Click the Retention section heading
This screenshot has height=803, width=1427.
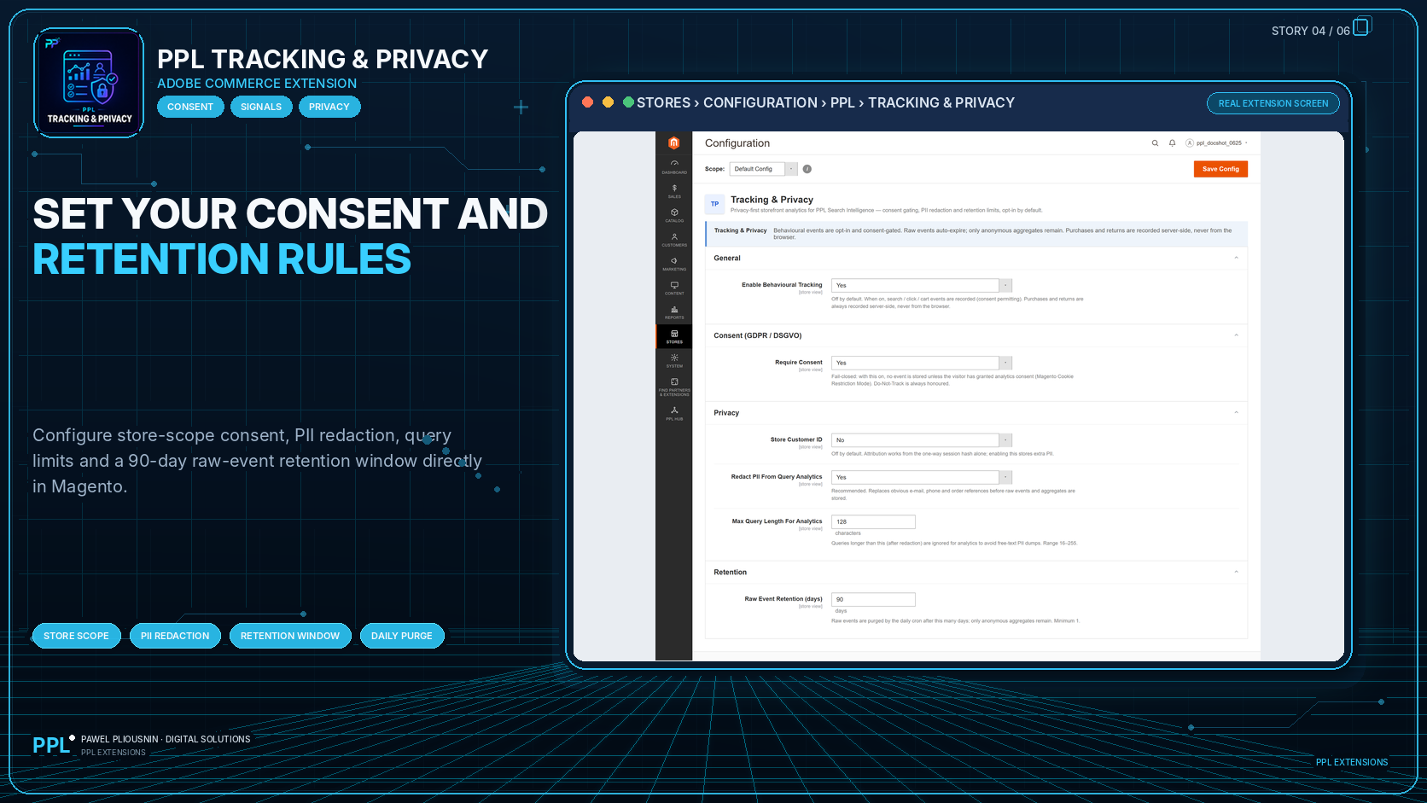pos(730,573)
